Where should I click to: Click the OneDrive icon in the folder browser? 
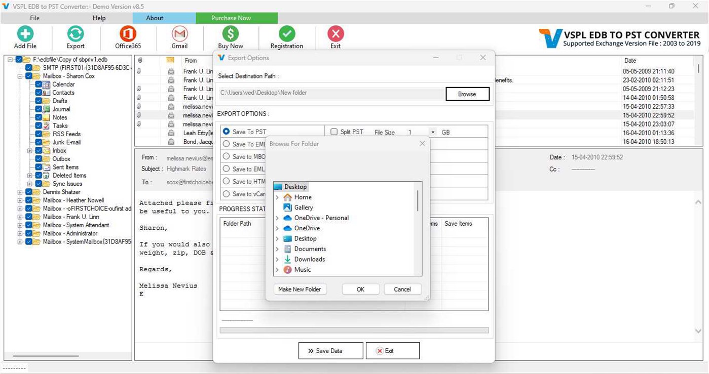pos(286,228)
